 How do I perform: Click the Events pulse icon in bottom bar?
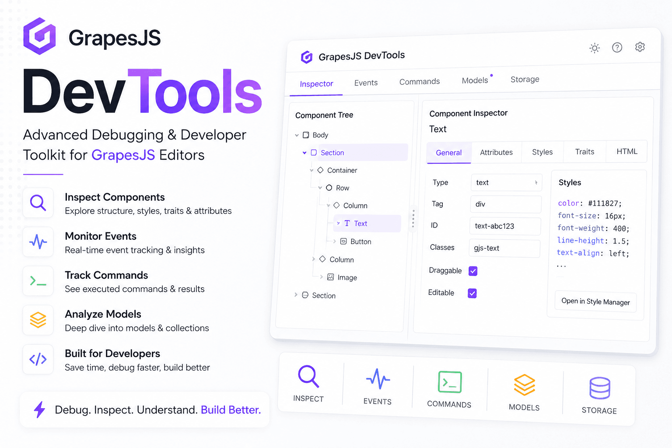coord(378,379)
